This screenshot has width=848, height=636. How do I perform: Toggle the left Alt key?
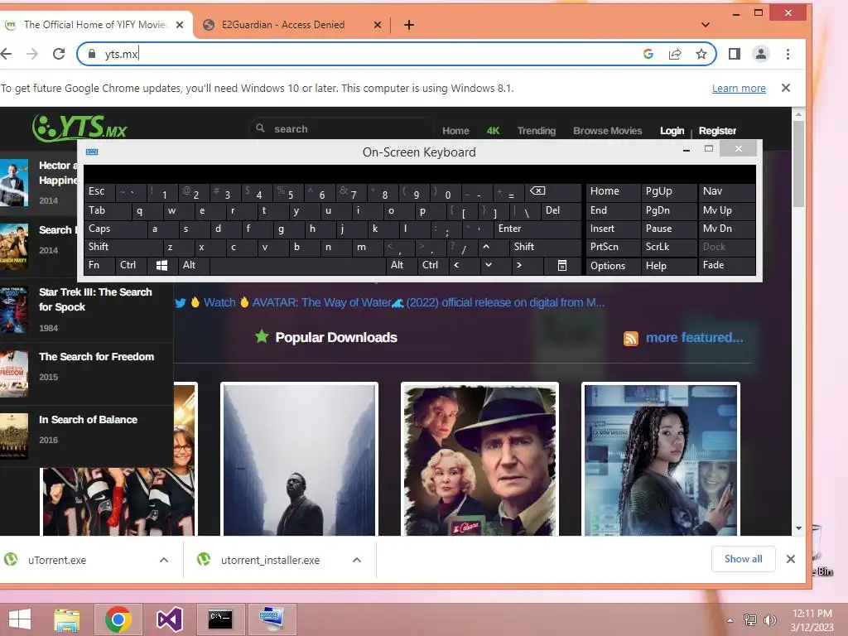point(193,265)
